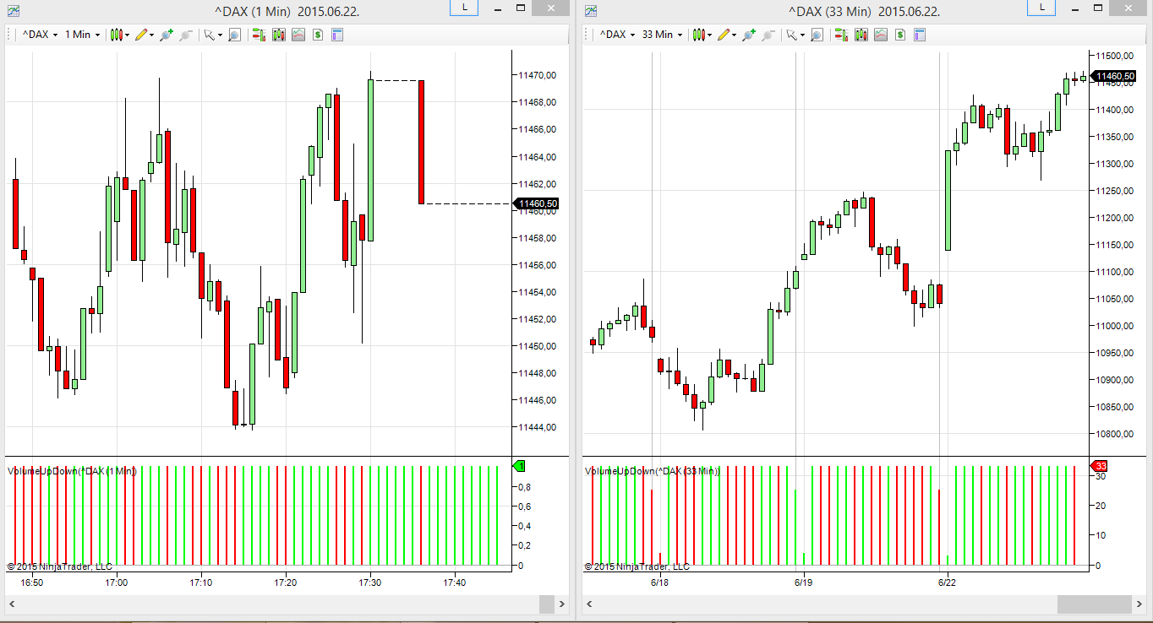Open the candlestick chart style menu in the 1 Min window
This screenshot has width=1153, height=623.
[x=120, y=35]
